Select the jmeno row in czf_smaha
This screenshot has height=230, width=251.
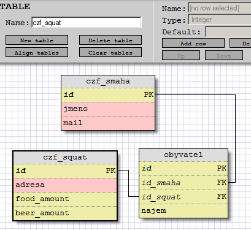point(108,109)
